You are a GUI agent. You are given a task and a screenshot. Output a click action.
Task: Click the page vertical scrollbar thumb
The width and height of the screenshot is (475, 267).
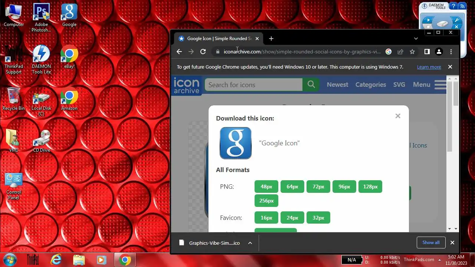[455, 93]
